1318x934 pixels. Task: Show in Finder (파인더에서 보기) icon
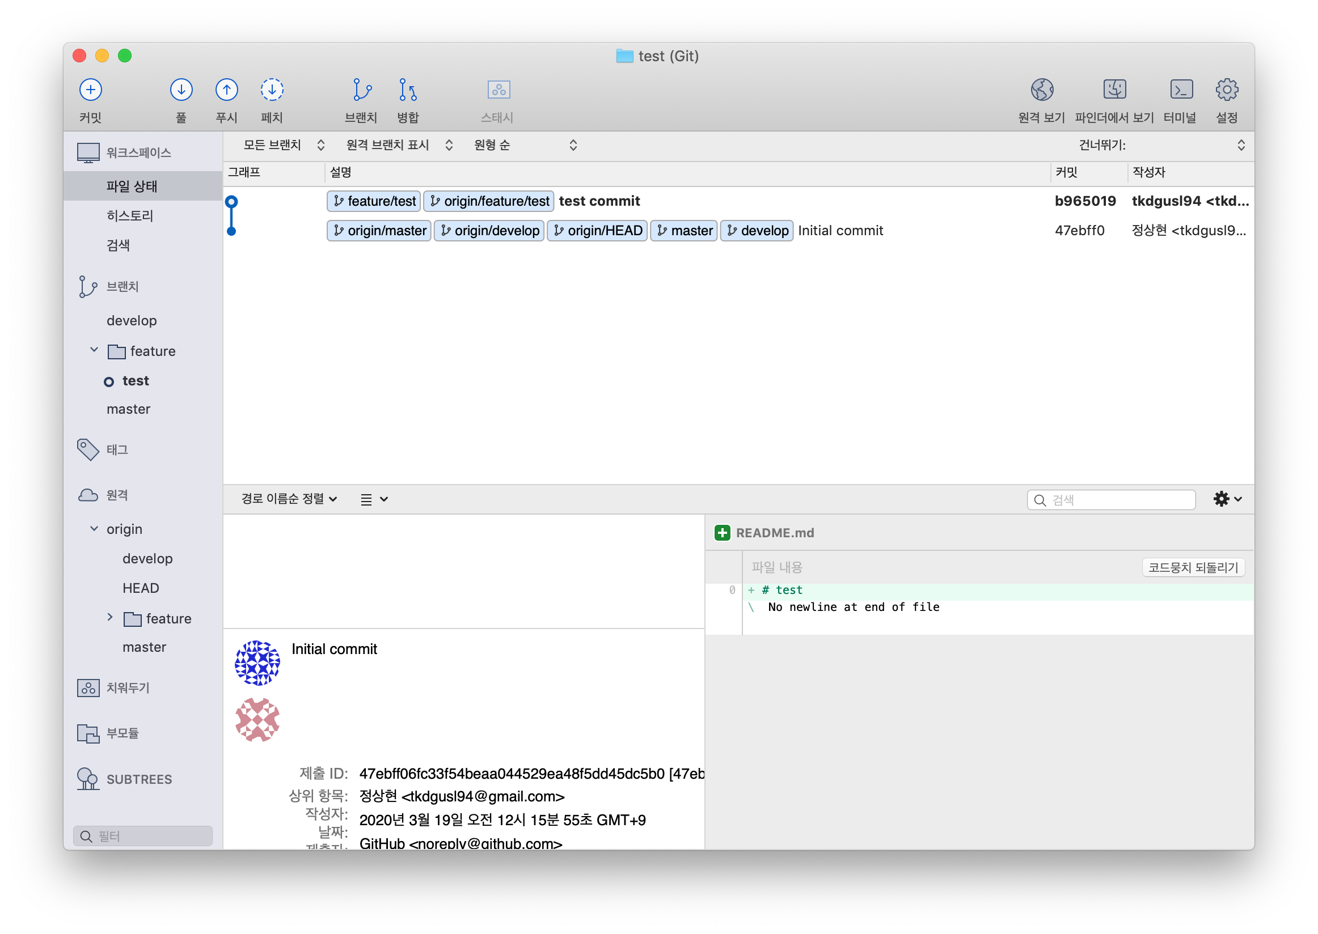click(x=1114, y=90)
